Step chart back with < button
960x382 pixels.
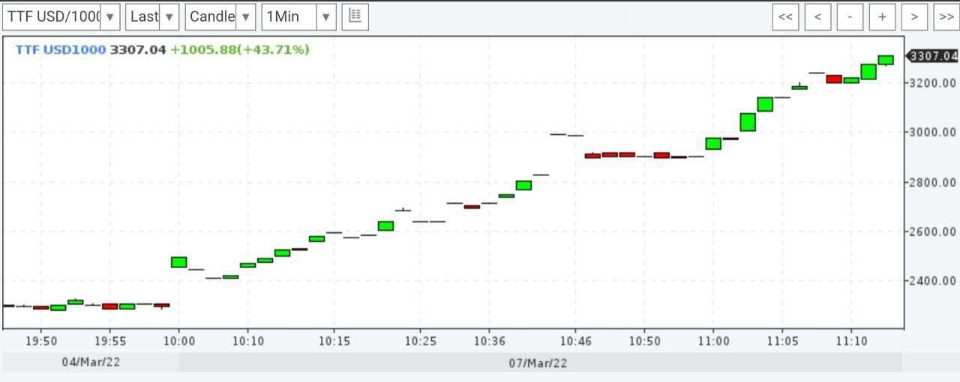[x=817, y=16]
